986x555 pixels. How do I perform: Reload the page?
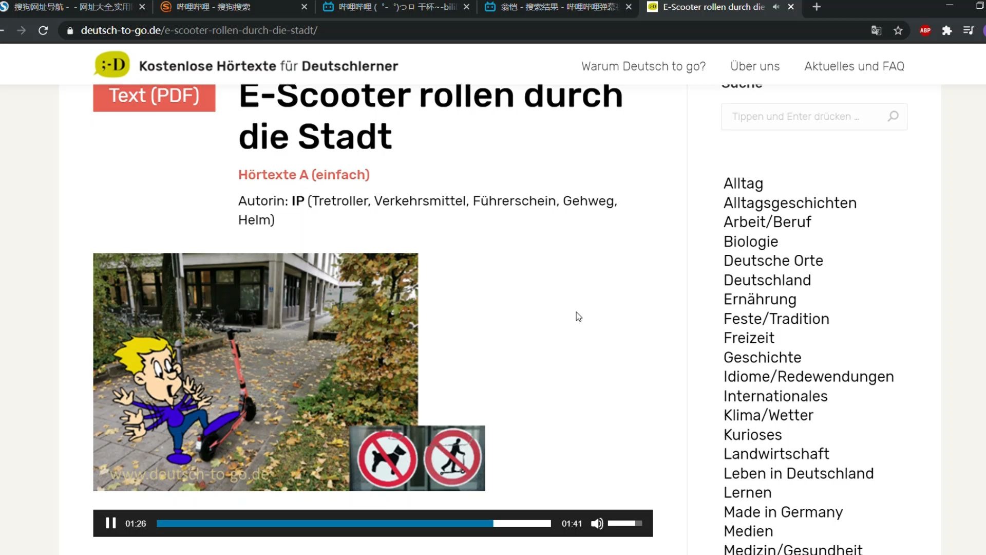43,30
